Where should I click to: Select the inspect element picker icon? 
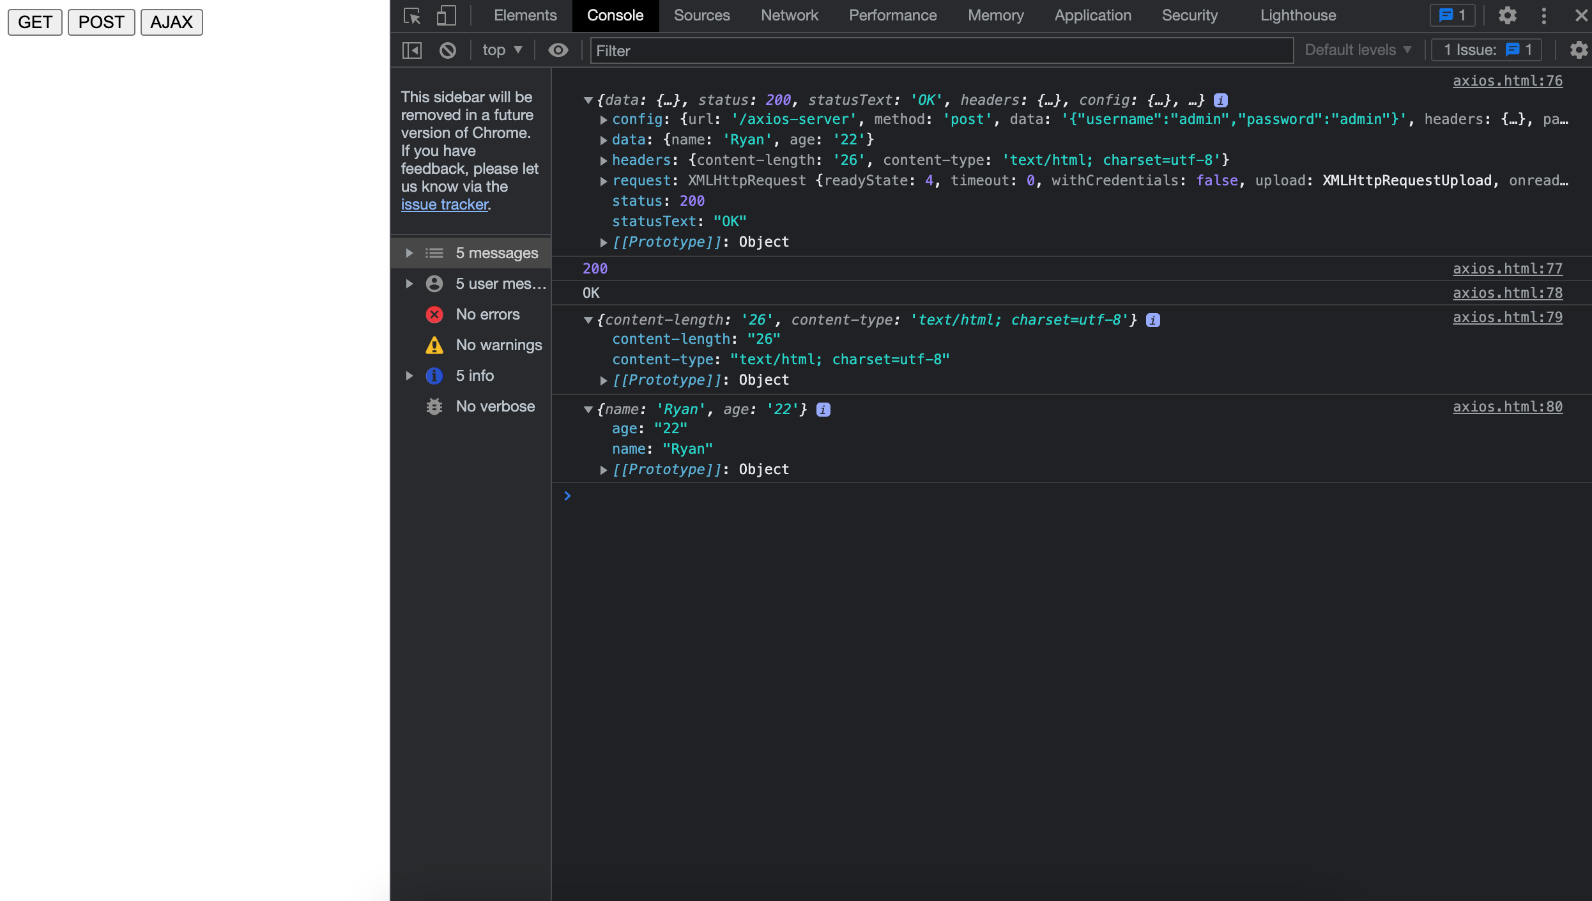tap(412, 15)
